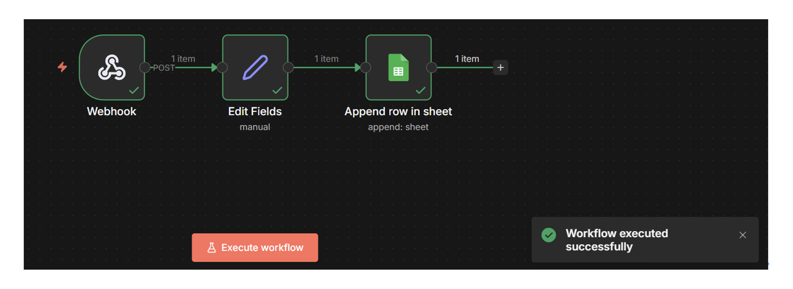This screenshot has width=793, height=289.
Task: Click the plus icon to add a node
Action: click(500, 67)
